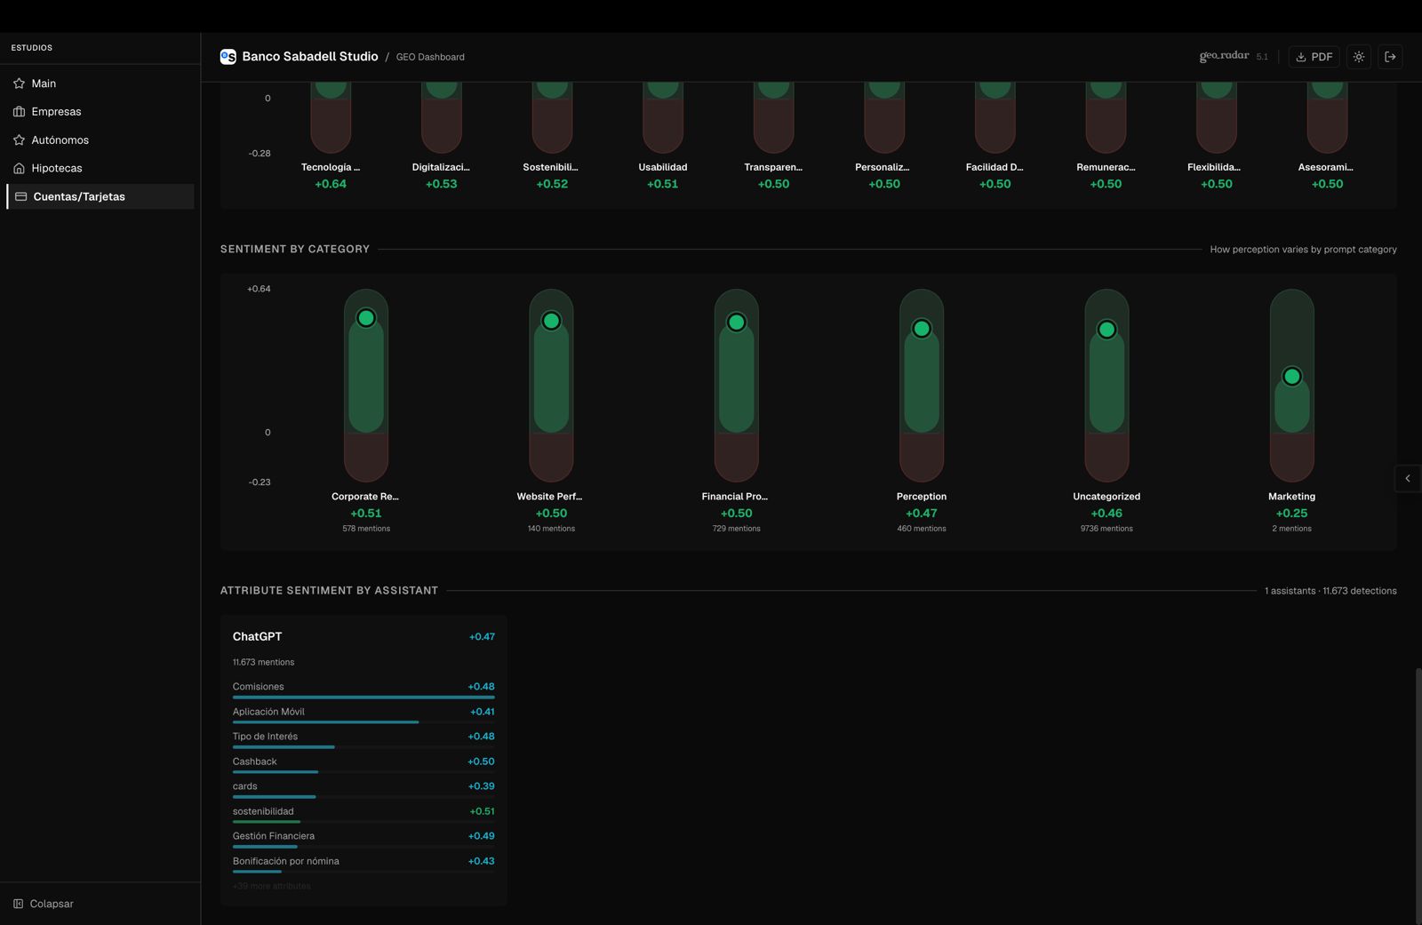Click the Hipotecas house icon
Screen dimensions: 1422x925
[x=19, y=168]
